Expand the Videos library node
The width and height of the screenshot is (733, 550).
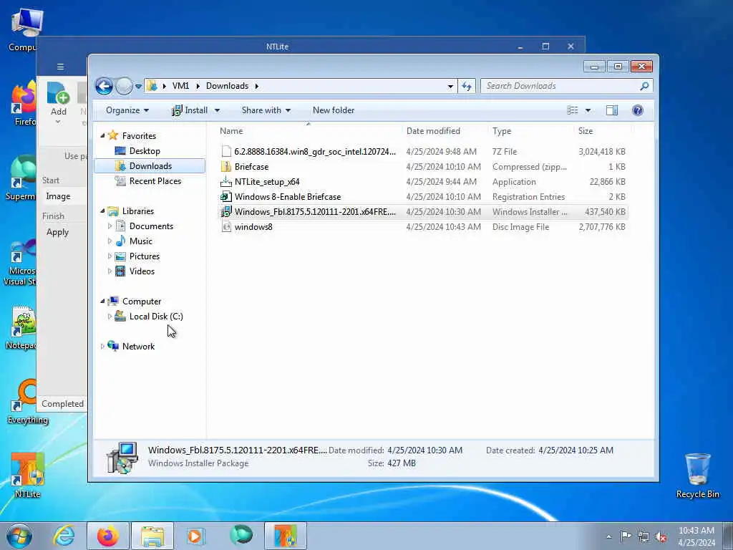click(110, 271)
